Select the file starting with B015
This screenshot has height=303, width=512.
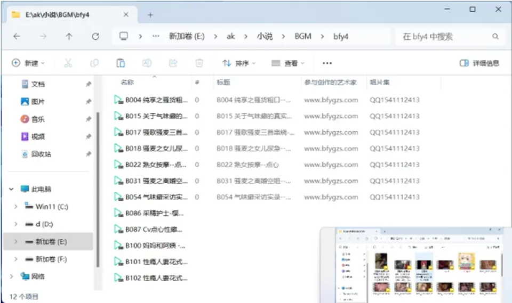point(156,116)
